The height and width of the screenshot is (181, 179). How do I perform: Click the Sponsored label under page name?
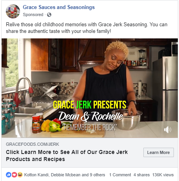(33, 14)
